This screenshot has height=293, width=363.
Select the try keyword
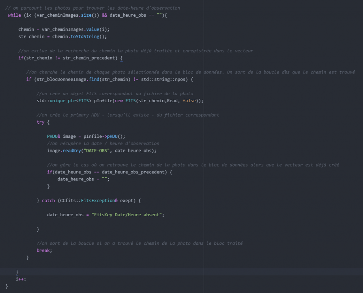[x=40, y=122]
